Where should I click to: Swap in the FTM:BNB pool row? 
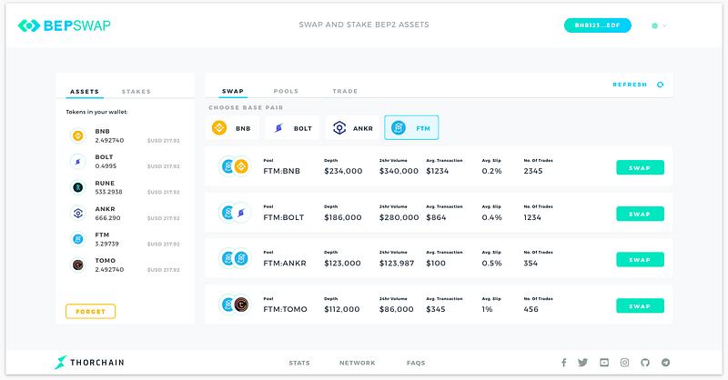pyautogui.click(x=640, y=167)
